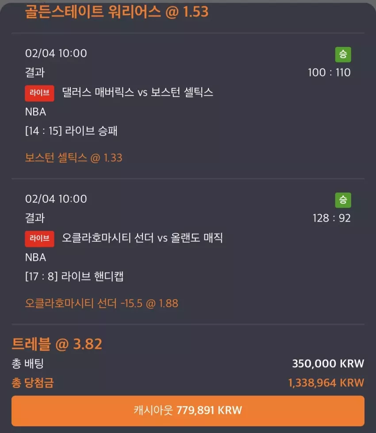Tap the cash out 779,891 KRW button
This screenshot has width=376, height=433.
[x=188, y=410]
